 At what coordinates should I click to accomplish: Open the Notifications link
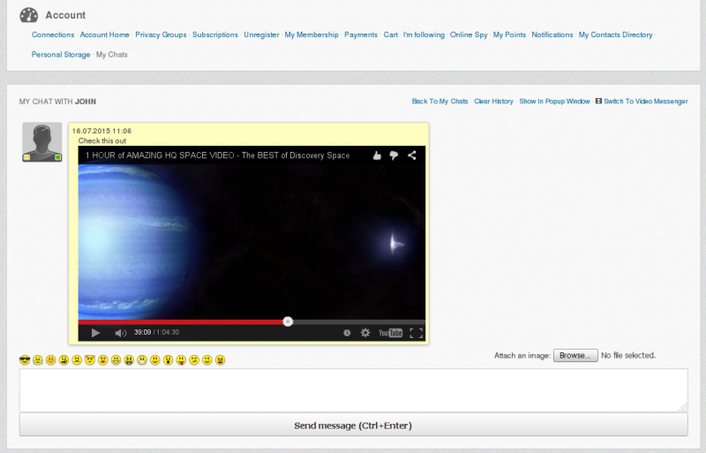pyautogui.click(x=552, y=34)
